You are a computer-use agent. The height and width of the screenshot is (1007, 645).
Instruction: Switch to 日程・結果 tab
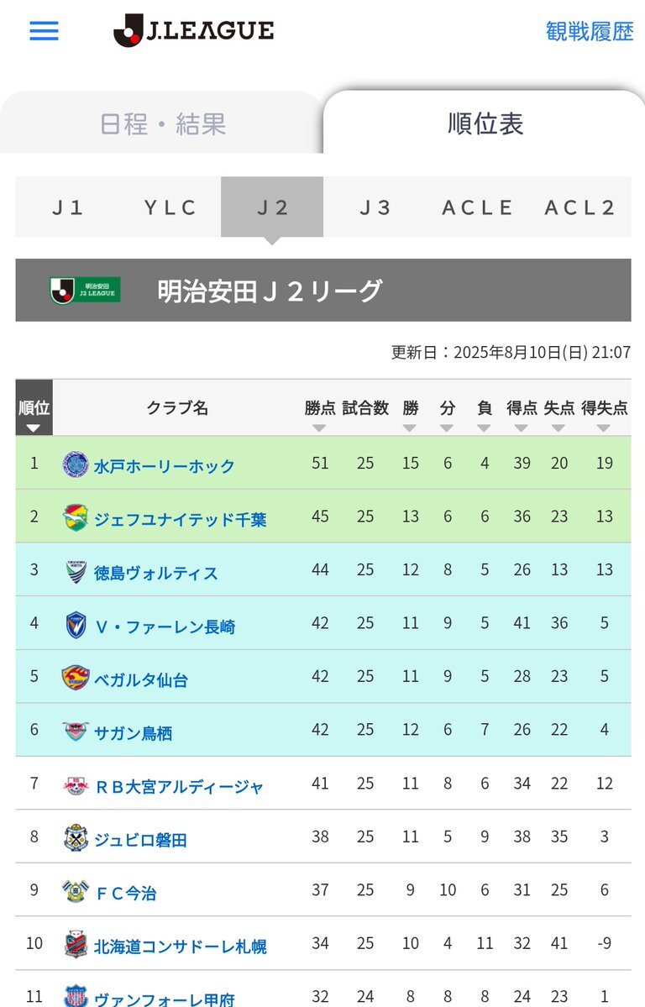(163, 123)
